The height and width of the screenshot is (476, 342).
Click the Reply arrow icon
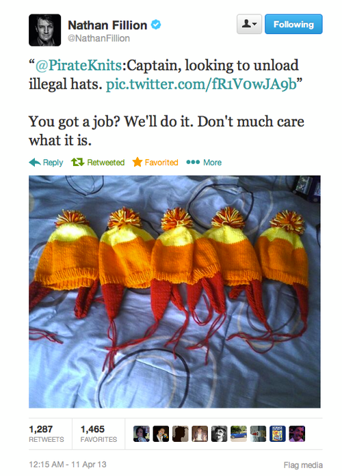point(35,163)
